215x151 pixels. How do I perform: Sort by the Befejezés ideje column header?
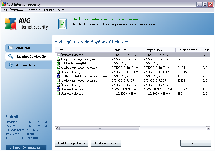click(159, 50)
